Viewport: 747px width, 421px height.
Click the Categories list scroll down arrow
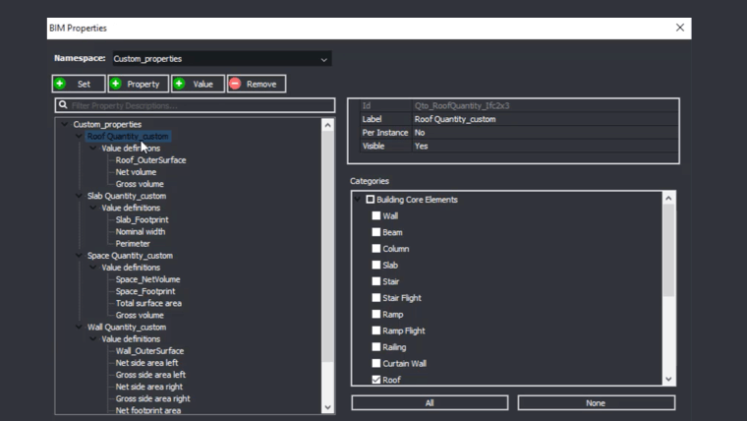[x=669, y=379]
